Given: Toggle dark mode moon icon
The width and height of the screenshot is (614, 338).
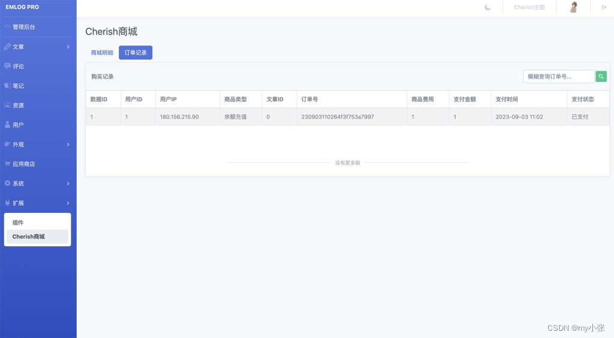Looking at the screenshot, I should pyautogui.click(x=487, y=7).
